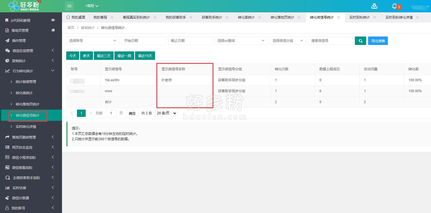Click the user icon of 我的账号

click(7, 208)
